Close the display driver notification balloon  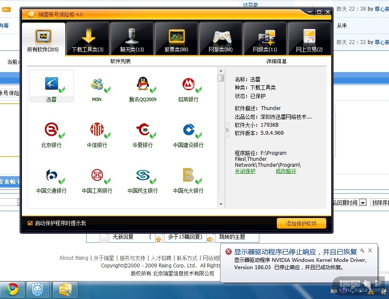370,250
